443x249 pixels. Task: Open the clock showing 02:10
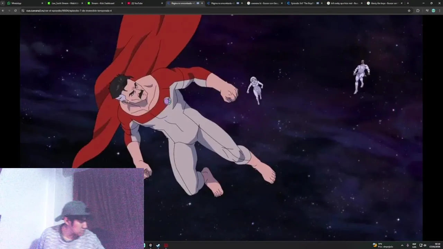click(x=435, y=245)
